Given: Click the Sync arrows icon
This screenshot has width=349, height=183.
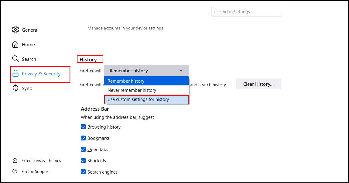Looking at the screenshot, I should [x=15, y=88].
